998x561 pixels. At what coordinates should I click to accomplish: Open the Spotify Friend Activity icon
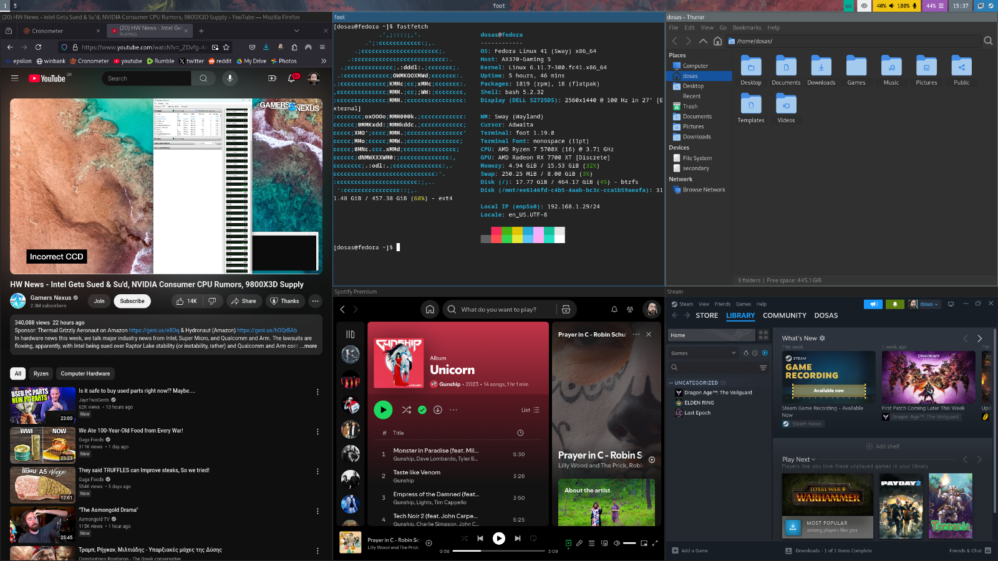pos(630,309)
